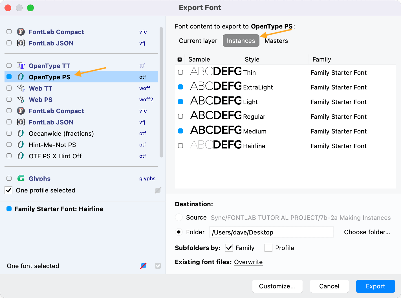This screenshot has width=401, height=298.
Task: Click the OTF PS X Hint Off icon
Action: [21, 156]
